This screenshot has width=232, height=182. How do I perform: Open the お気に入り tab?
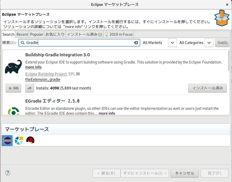tap(55, 34)
